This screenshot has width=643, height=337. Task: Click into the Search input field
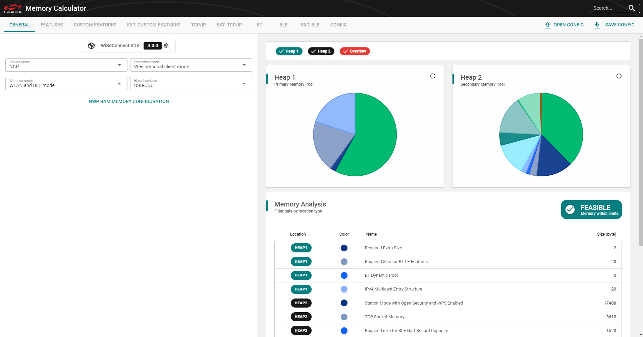click(608, 8)
